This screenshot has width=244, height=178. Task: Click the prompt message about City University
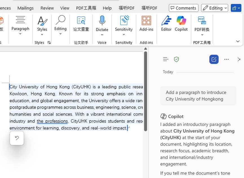198,96
